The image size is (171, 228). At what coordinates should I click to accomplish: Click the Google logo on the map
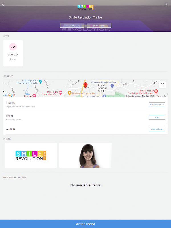tap(10, 95)
